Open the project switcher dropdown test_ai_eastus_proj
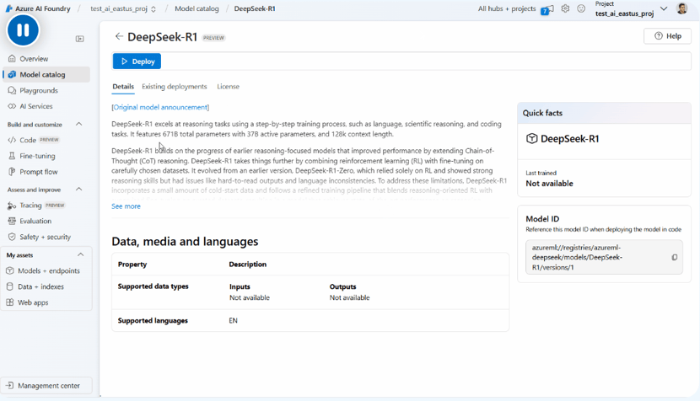The image size is (700, 401). (x=124, y=9)
